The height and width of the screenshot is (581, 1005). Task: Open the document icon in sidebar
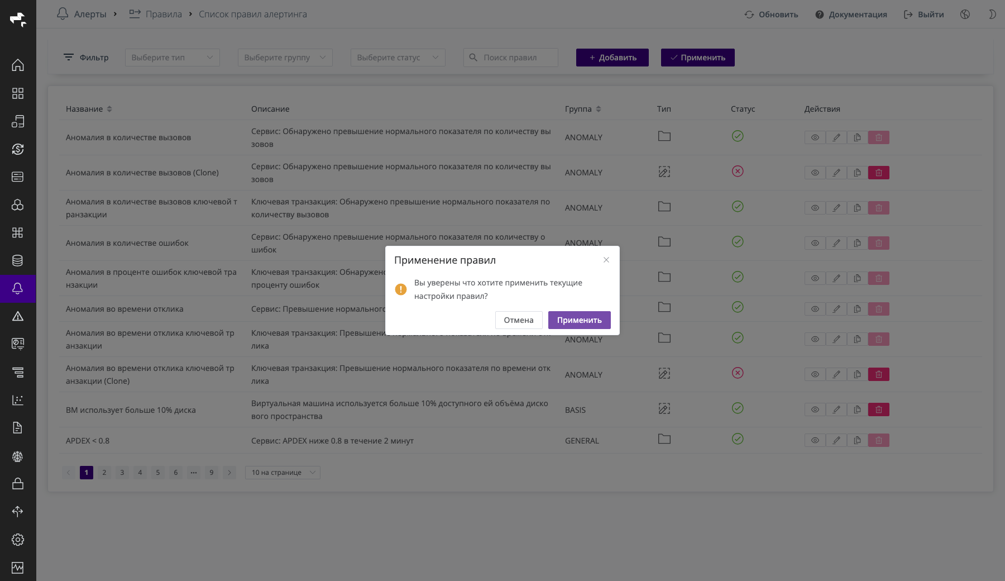tap(18, 428)
